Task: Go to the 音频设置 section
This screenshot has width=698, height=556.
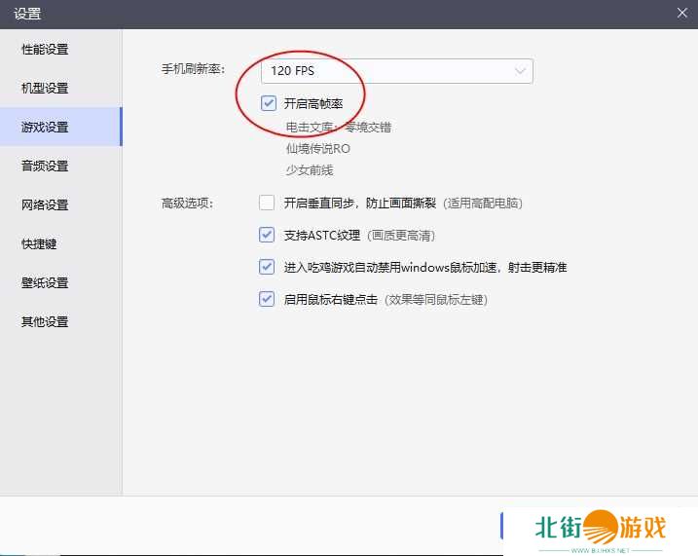Action: (x=45, y=167)
